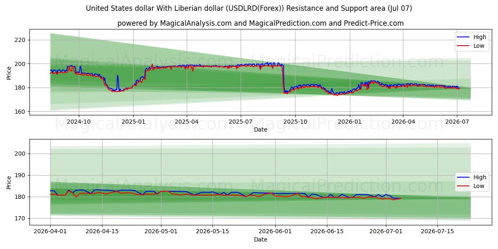Click the lower chart 'Price' axis label
This screenshot has height=249, width=498.
(x=9, y=182)
